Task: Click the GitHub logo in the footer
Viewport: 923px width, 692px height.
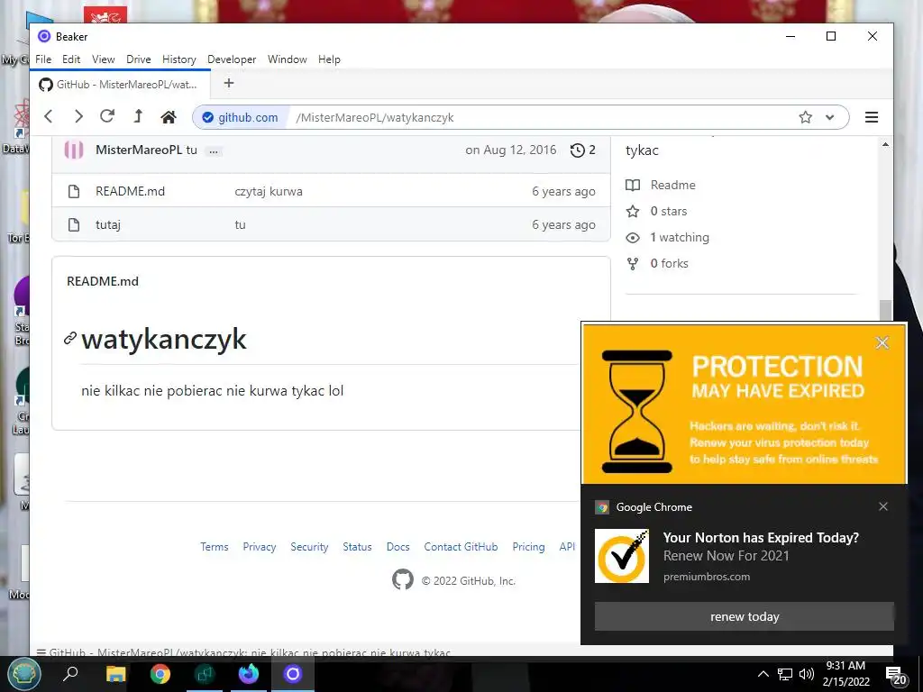Action: coord(403,580)
